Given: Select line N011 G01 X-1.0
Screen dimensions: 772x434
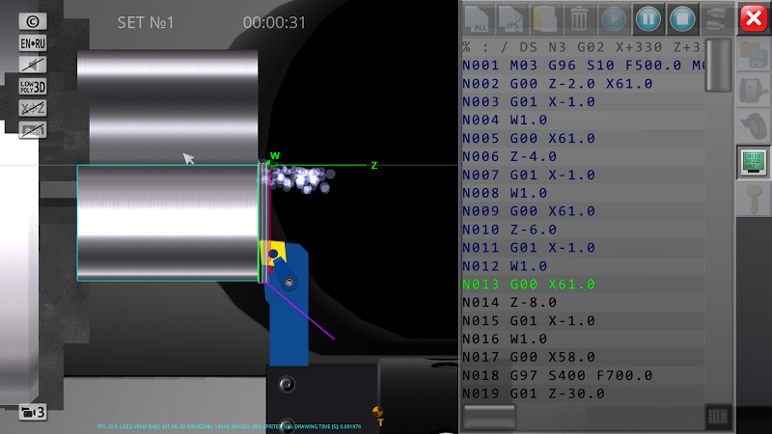Looking at the screenshot, I should pos(584,248).
